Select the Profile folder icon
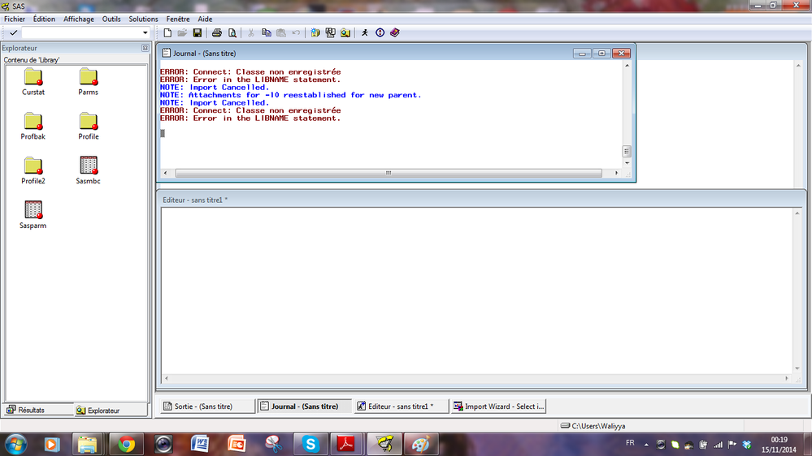Image resolution: width=812 pixels, height=456 pixels. pyautogui.click(x=88, y=127)
